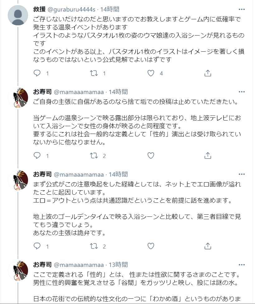Open more options on 救援 tweet

click(x=242, y=9)
